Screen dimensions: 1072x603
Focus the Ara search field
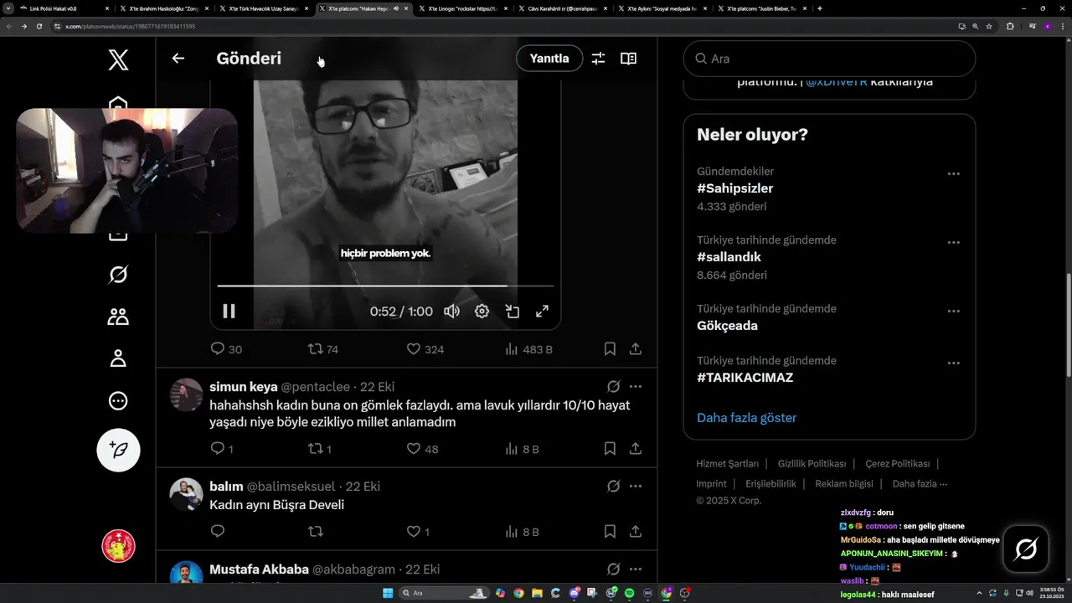pos(829,59)
